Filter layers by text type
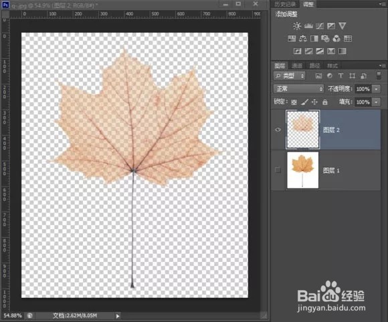388x322 pixels. click(341, 76)
